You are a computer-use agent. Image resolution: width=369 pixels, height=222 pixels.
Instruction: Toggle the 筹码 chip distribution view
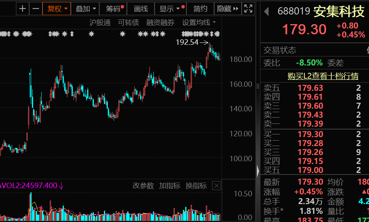113,9
